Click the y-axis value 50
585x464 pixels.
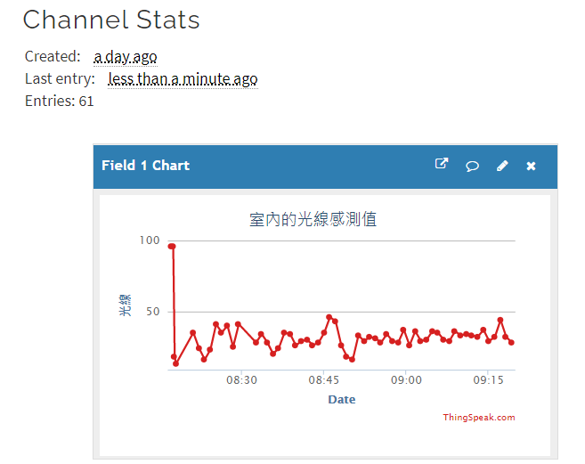tap(153, 312)
